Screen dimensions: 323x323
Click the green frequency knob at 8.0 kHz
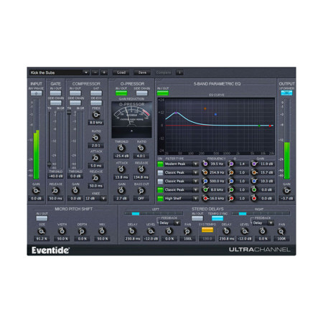pyautogui.click(x=205, y=189)
